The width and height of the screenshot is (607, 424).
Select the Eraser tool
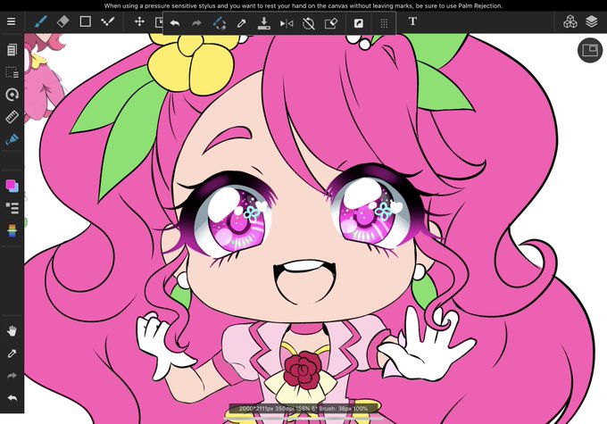(x=62, y=21)
